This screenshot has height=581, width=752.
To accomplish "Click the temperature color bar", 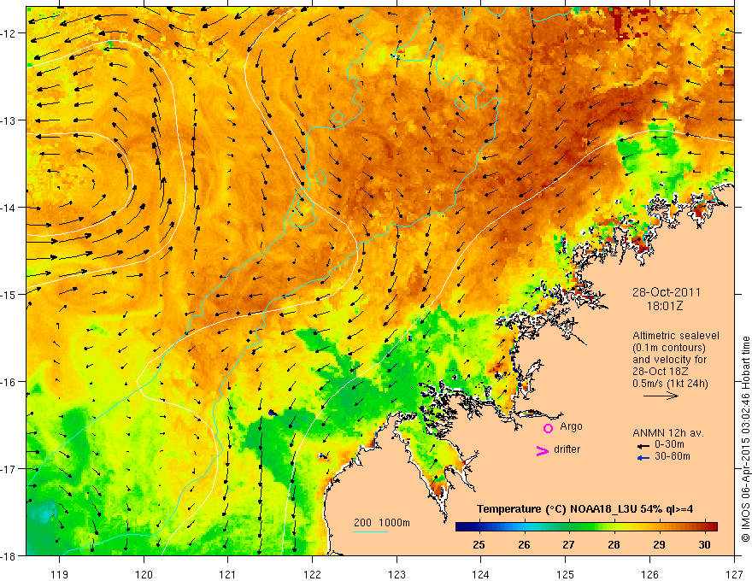I will click(586, 527).
